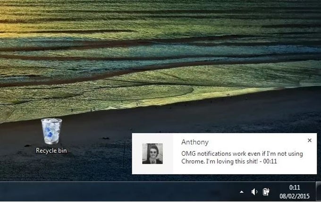Click the power plug battery icon

point(266,192)
